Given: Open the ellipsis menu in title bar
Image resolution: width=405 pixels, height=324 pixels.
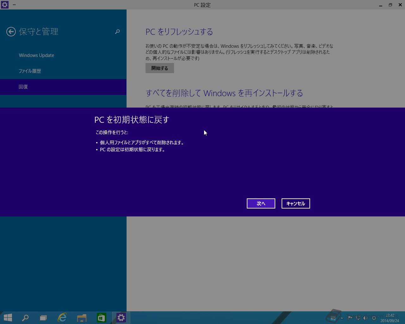Looking at the screenshot, I should pyautogui.click(x=14, y=5).
